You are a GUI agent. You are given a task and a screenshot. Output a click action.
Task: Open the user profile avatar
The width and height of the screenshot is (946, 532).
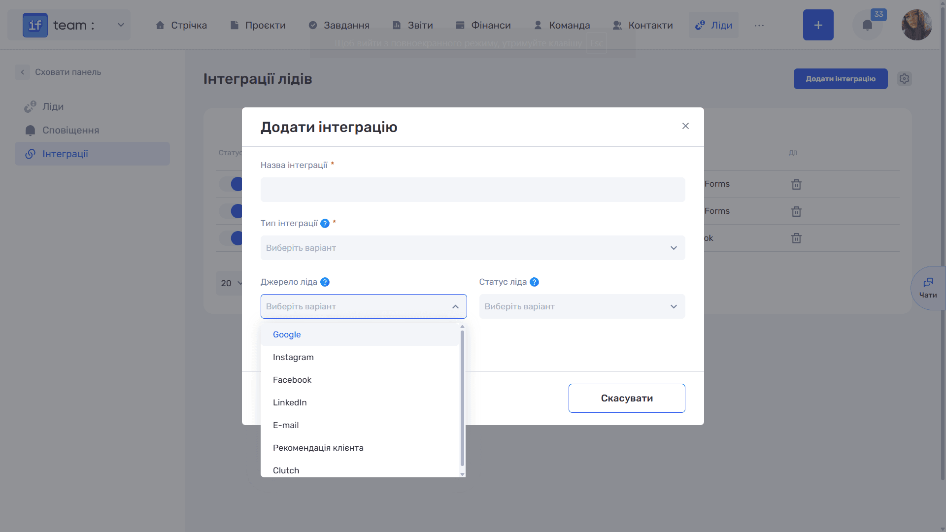pyautogui.click(x=916, y=25)
